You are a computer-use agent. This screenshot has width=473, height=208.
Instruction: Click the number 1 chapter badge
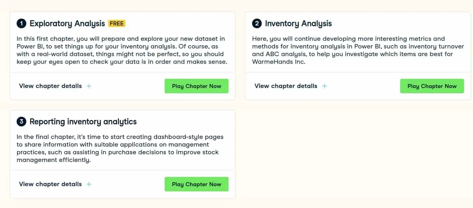pos(21,23)
